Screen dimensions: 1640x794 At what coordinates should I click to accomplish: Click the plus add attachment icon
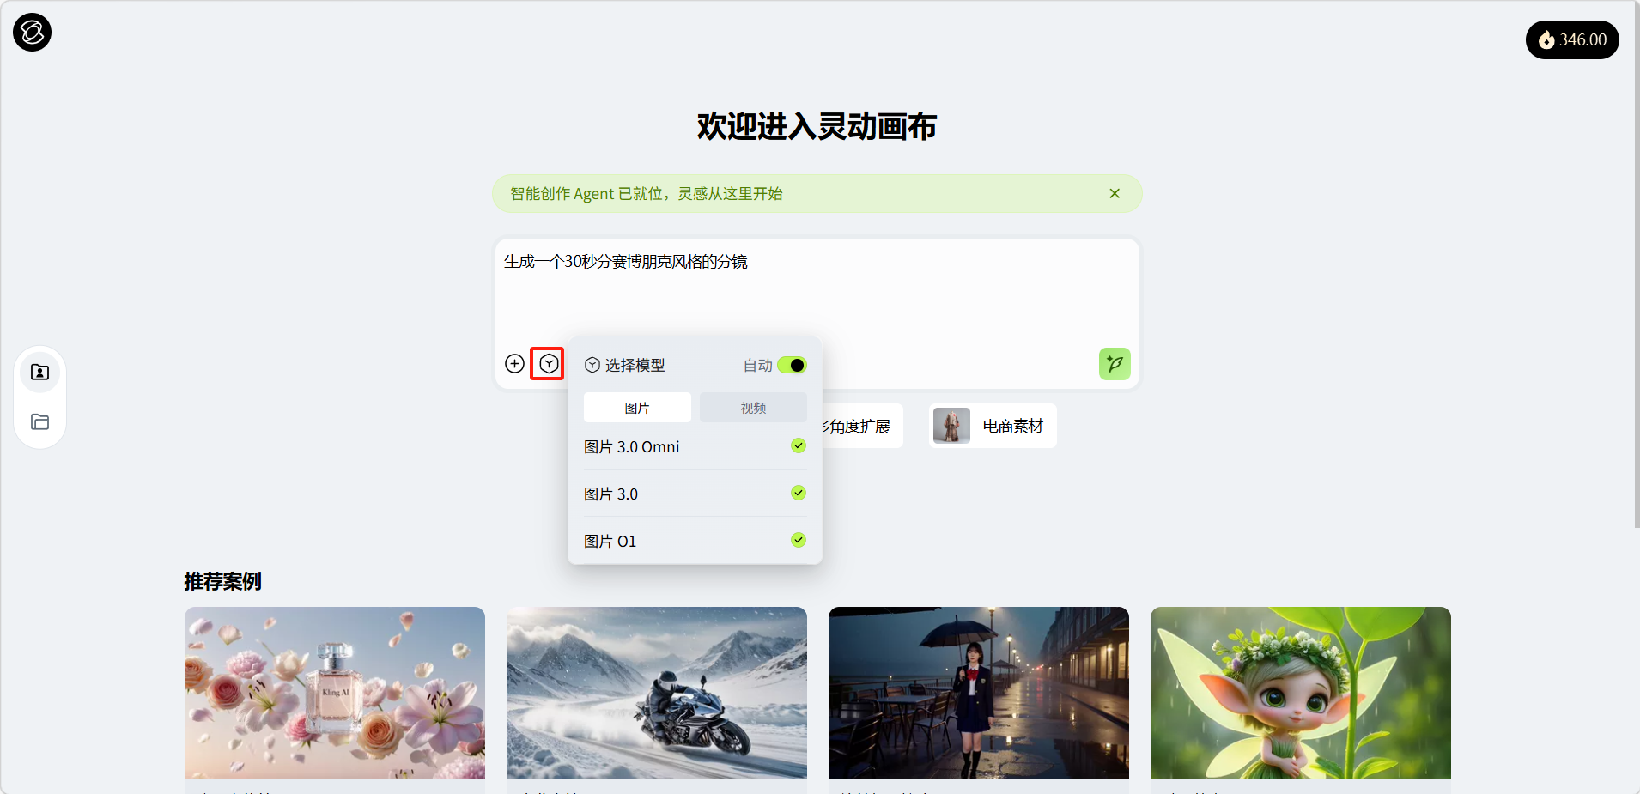click(x=514, y=364)
